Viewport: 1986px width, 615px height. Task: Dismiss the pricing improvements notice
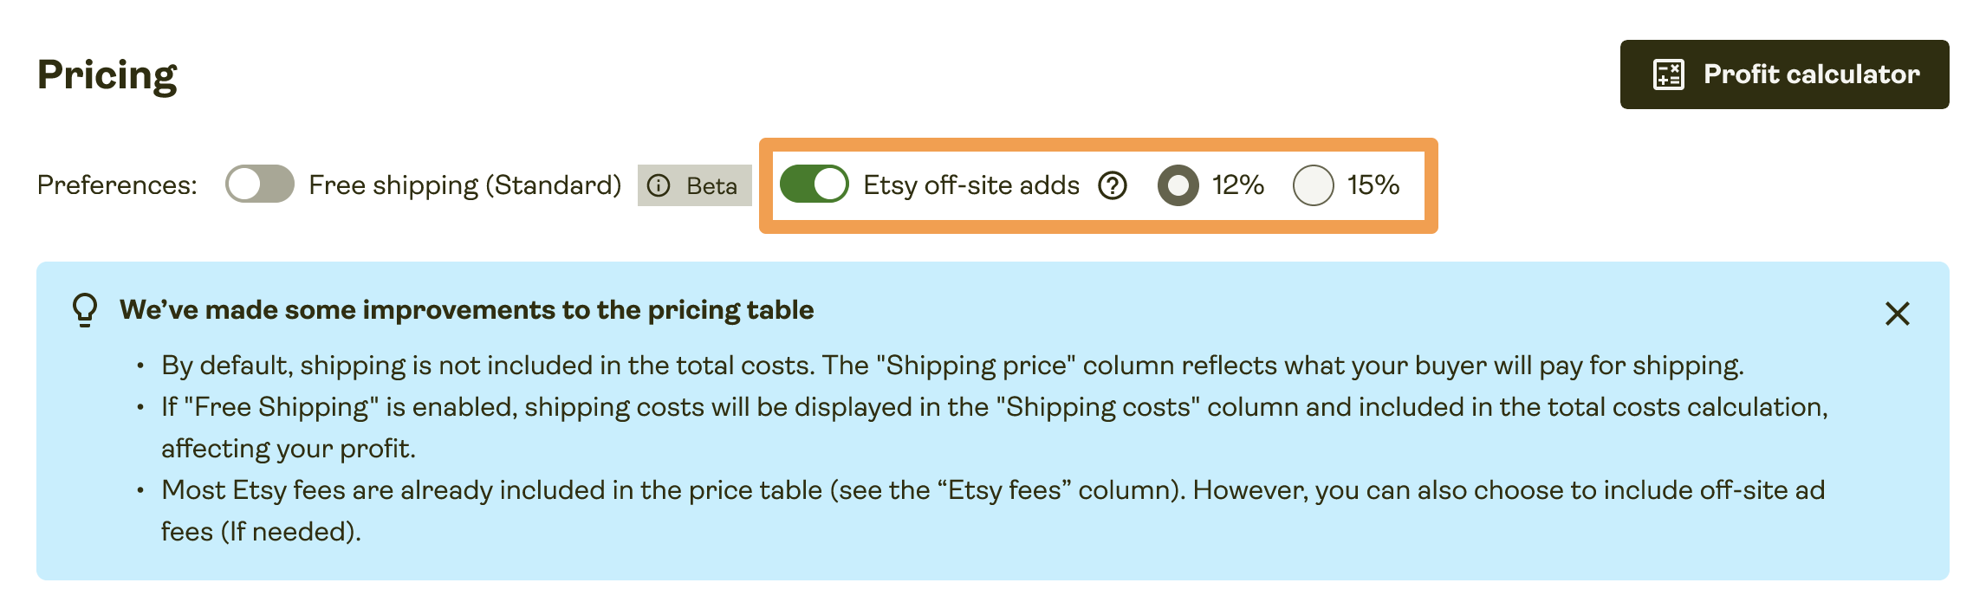coord(1897,314)
